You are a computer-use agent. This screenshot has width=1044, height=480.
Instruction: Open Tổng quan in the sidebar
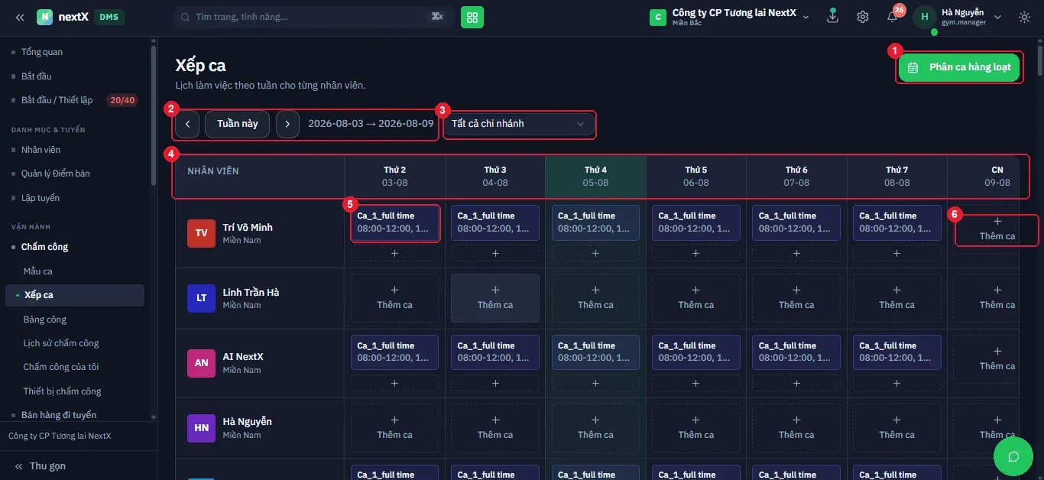click(42, 52)
